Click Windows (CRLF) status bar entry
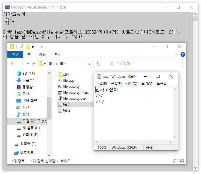Image resolution: width=201 pixels, height=174 pixels. 124,148
